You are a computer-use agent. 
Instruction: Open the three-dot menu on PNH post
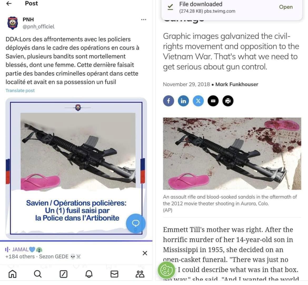coord(143,19)
